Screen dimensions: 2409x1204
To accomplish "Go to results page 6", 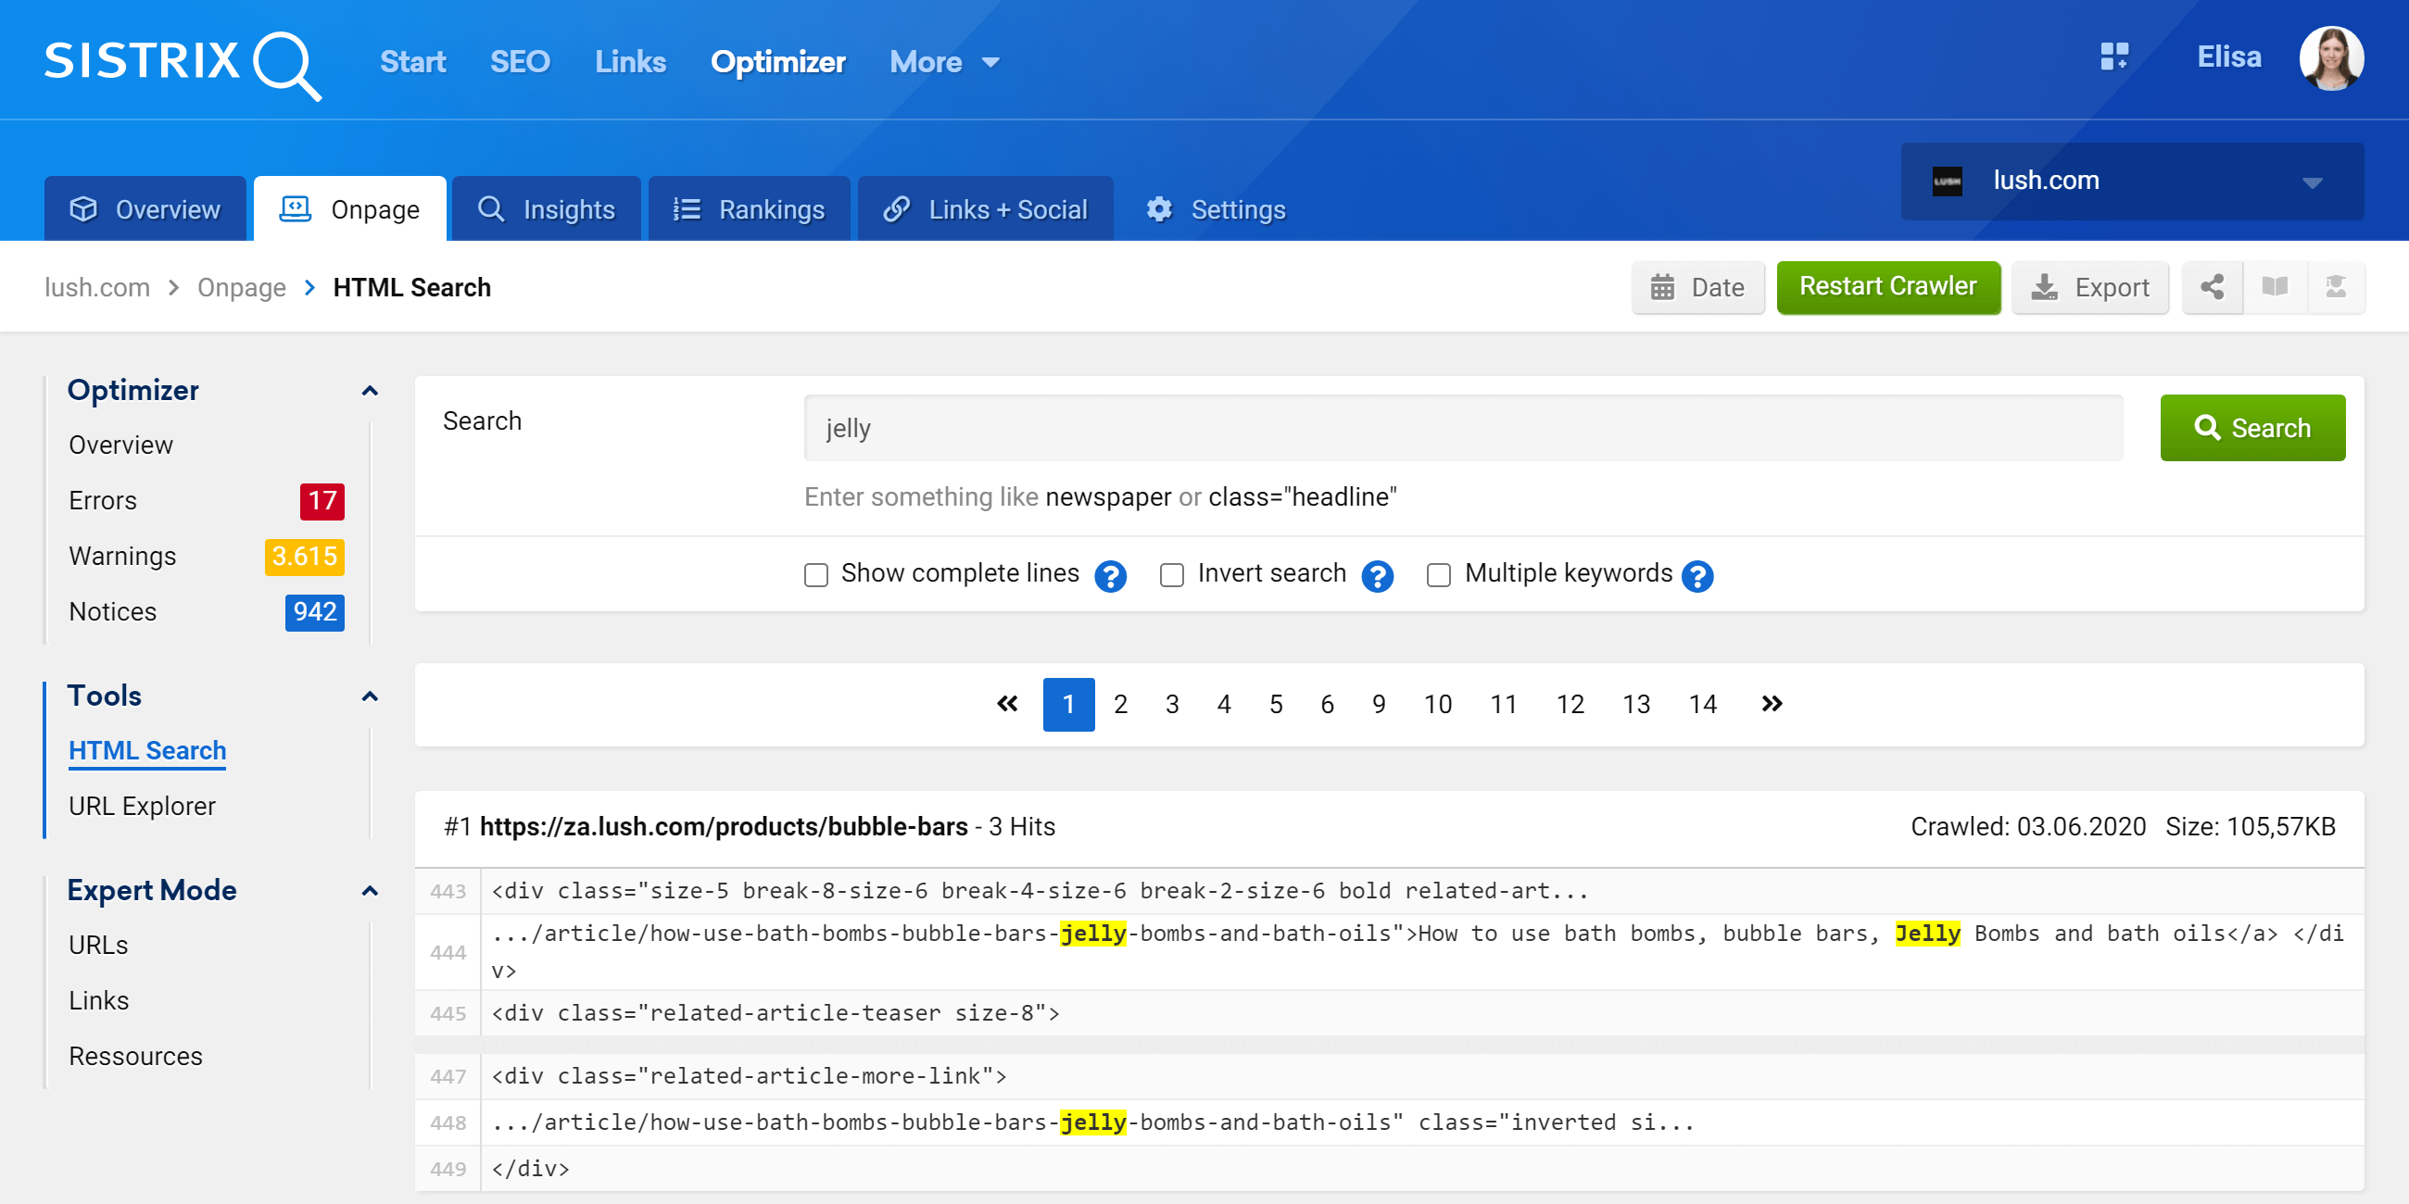I will pos(1327,705).
